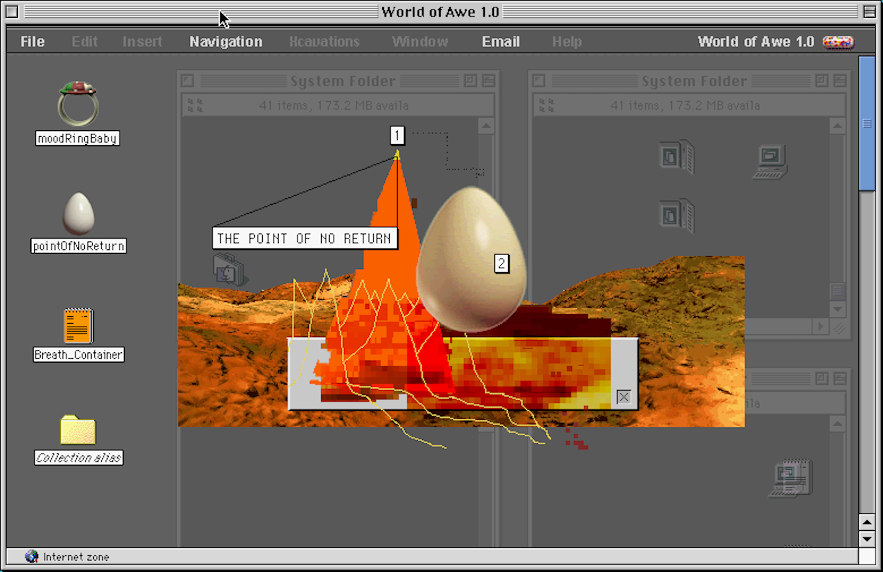This screenshot has height=572, width=883.
Task: Click the pointOfNoReturn egg desktop icon
Action: 78,213
